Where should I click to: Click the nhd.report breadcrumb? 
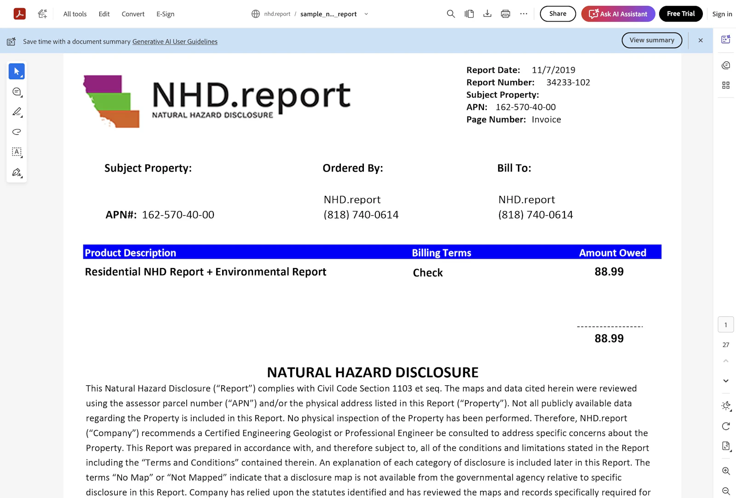[277, 14]
